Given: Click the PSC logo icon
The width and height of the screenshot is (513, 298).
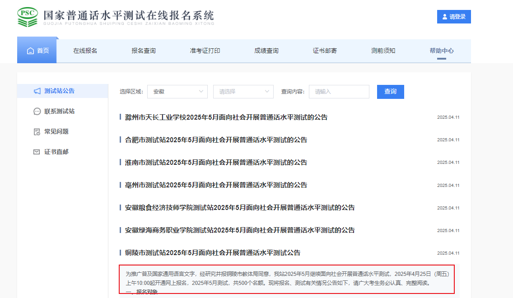Looking at the screenshot, I should point(28,17).
